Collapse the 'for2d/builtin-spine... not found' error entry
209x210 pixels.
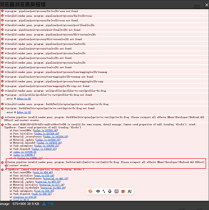[x=6, y=108]
